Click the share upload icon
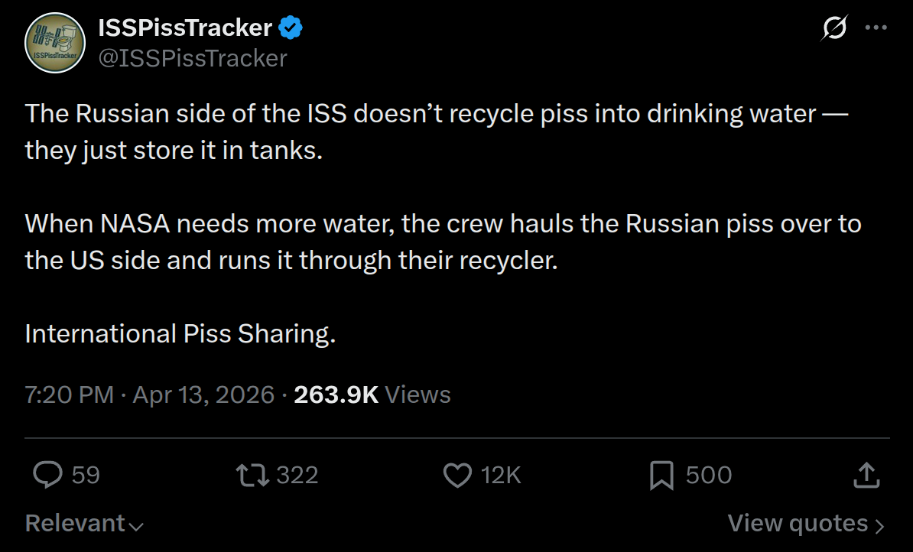 coord(866,476)
